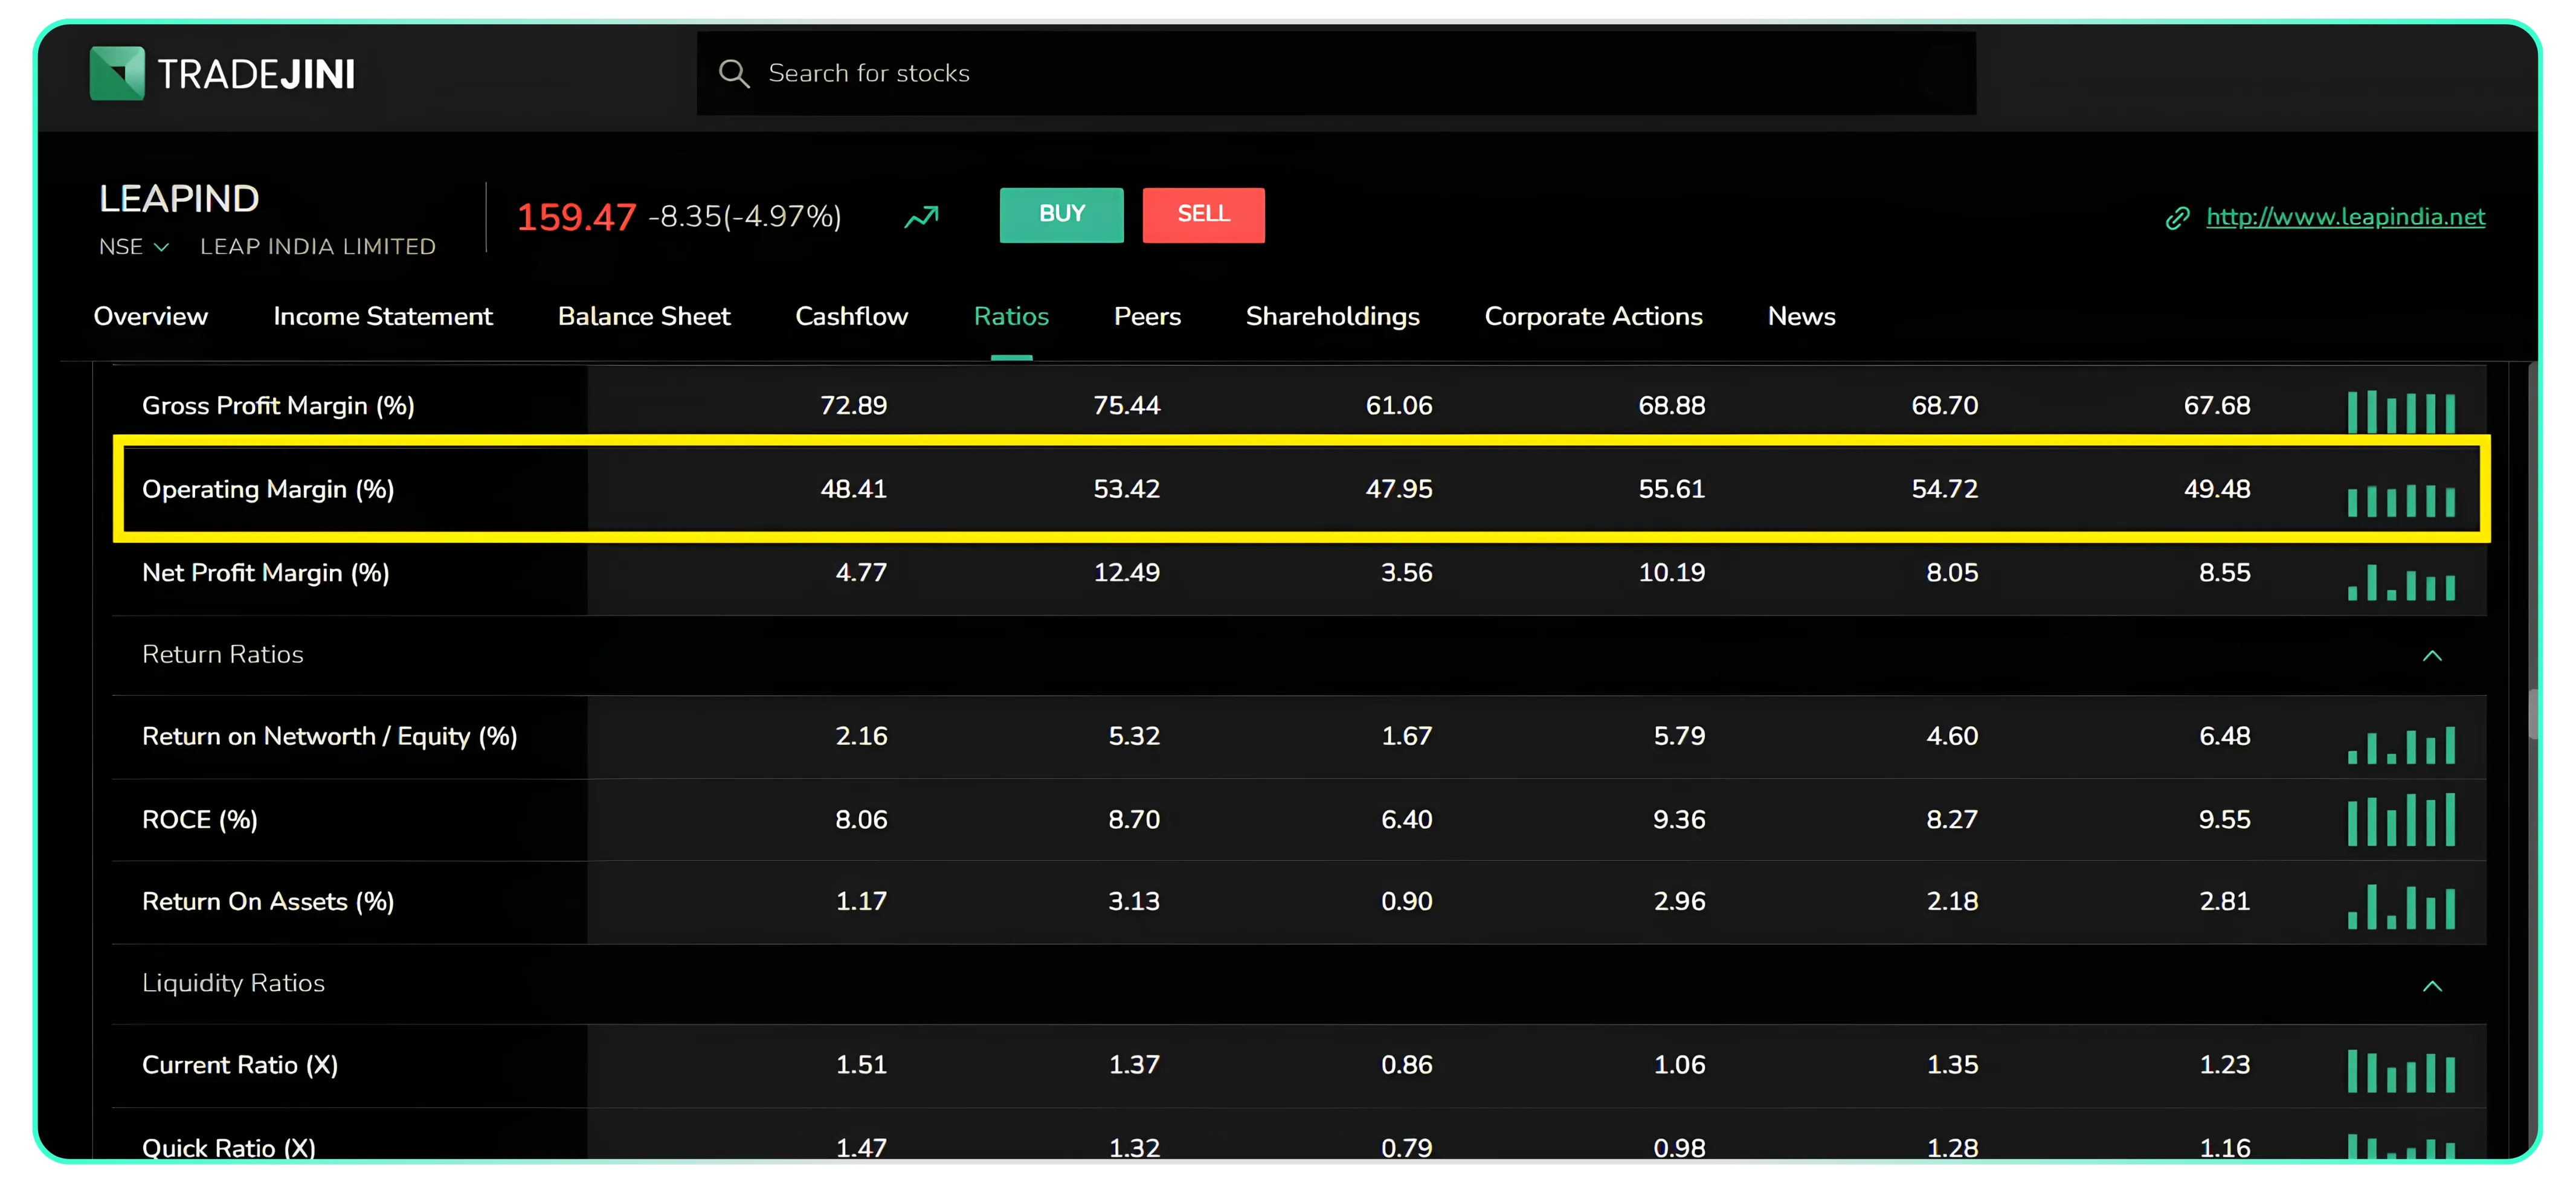Click Current Ratio value 1.51
The width and height of the screenshot is (2576, 1193).
(861, 1064)
